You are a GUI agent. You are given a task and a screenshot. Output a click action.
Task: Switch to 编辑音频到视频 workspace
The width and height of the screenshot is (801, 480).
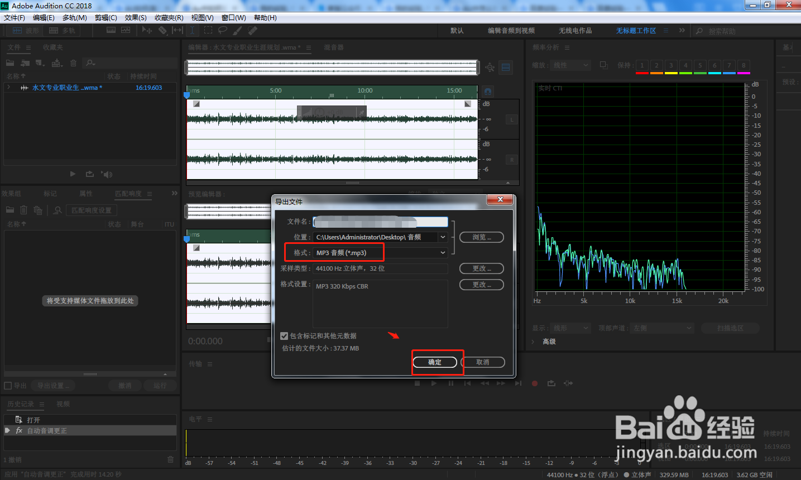tap(511, 31)
